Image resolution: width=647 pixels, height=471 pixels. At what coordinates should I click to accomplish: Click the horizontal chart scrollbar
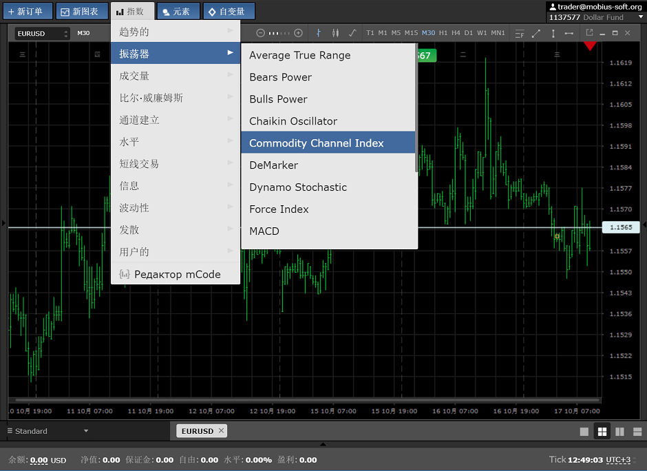point(308,399)
